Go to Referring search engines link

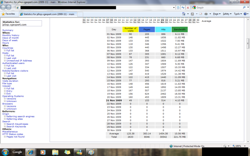click(20, 116)
